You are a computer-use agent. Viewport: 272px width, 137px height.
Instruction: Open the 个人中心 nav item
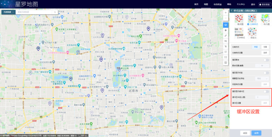[x=241, y=4]
